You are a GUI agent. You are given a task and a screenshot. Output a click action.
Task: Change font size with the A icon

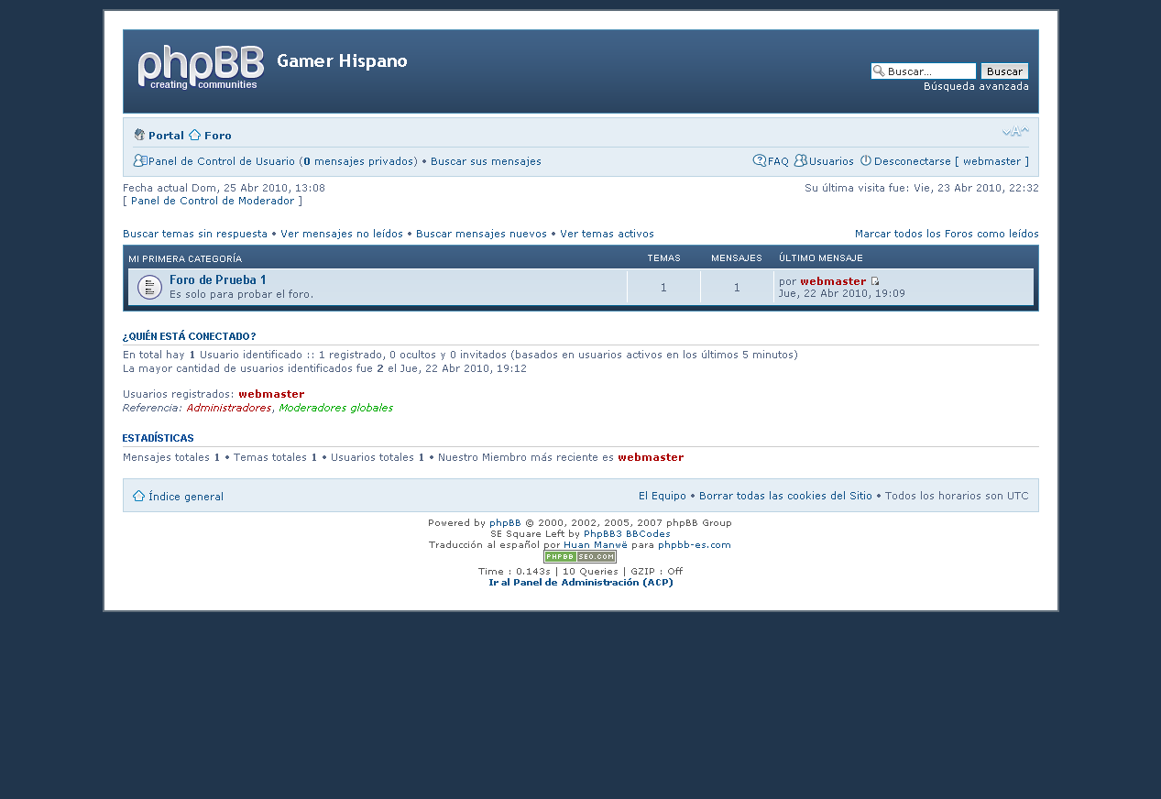tap(1014, 132)
